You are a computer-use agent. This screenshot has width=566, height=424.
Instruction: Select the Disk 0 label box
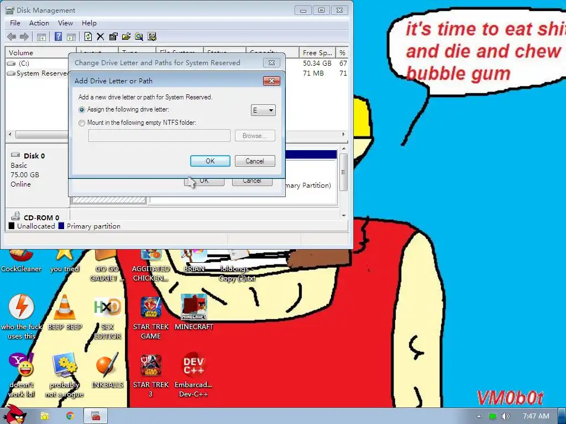(37, 175)
